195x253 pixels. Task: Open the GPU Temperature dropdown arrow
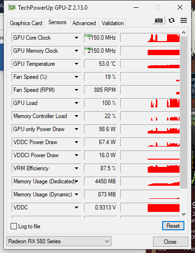pos(76,64)
